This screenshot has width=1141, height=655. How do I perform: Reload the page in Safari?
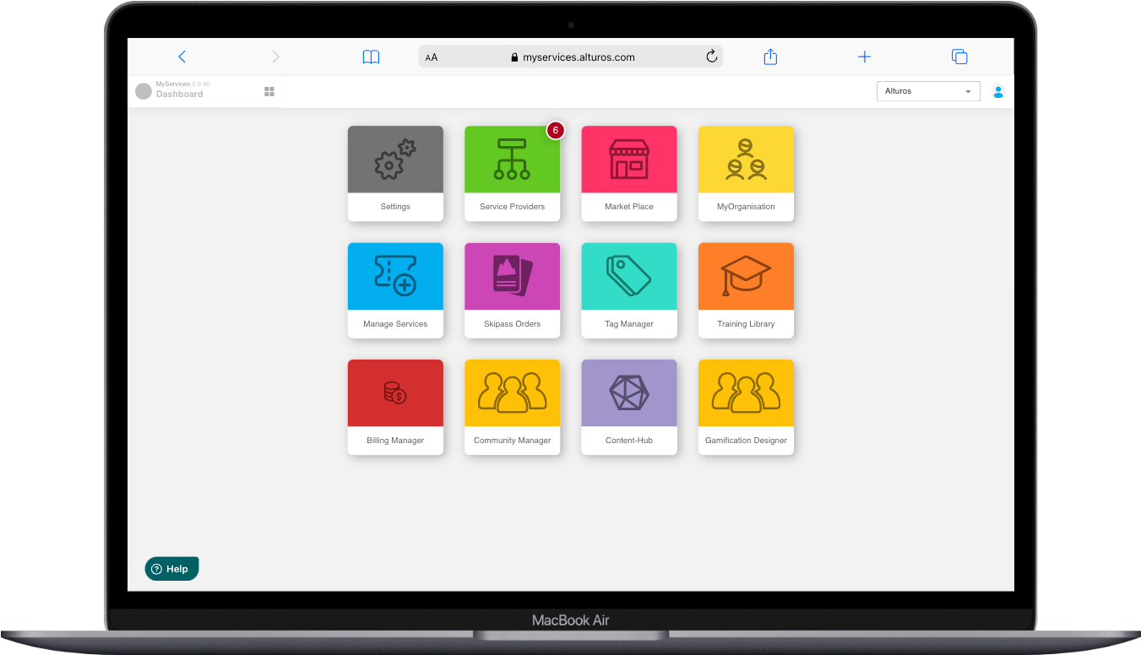pyautogui.click(x=711, y=57)
